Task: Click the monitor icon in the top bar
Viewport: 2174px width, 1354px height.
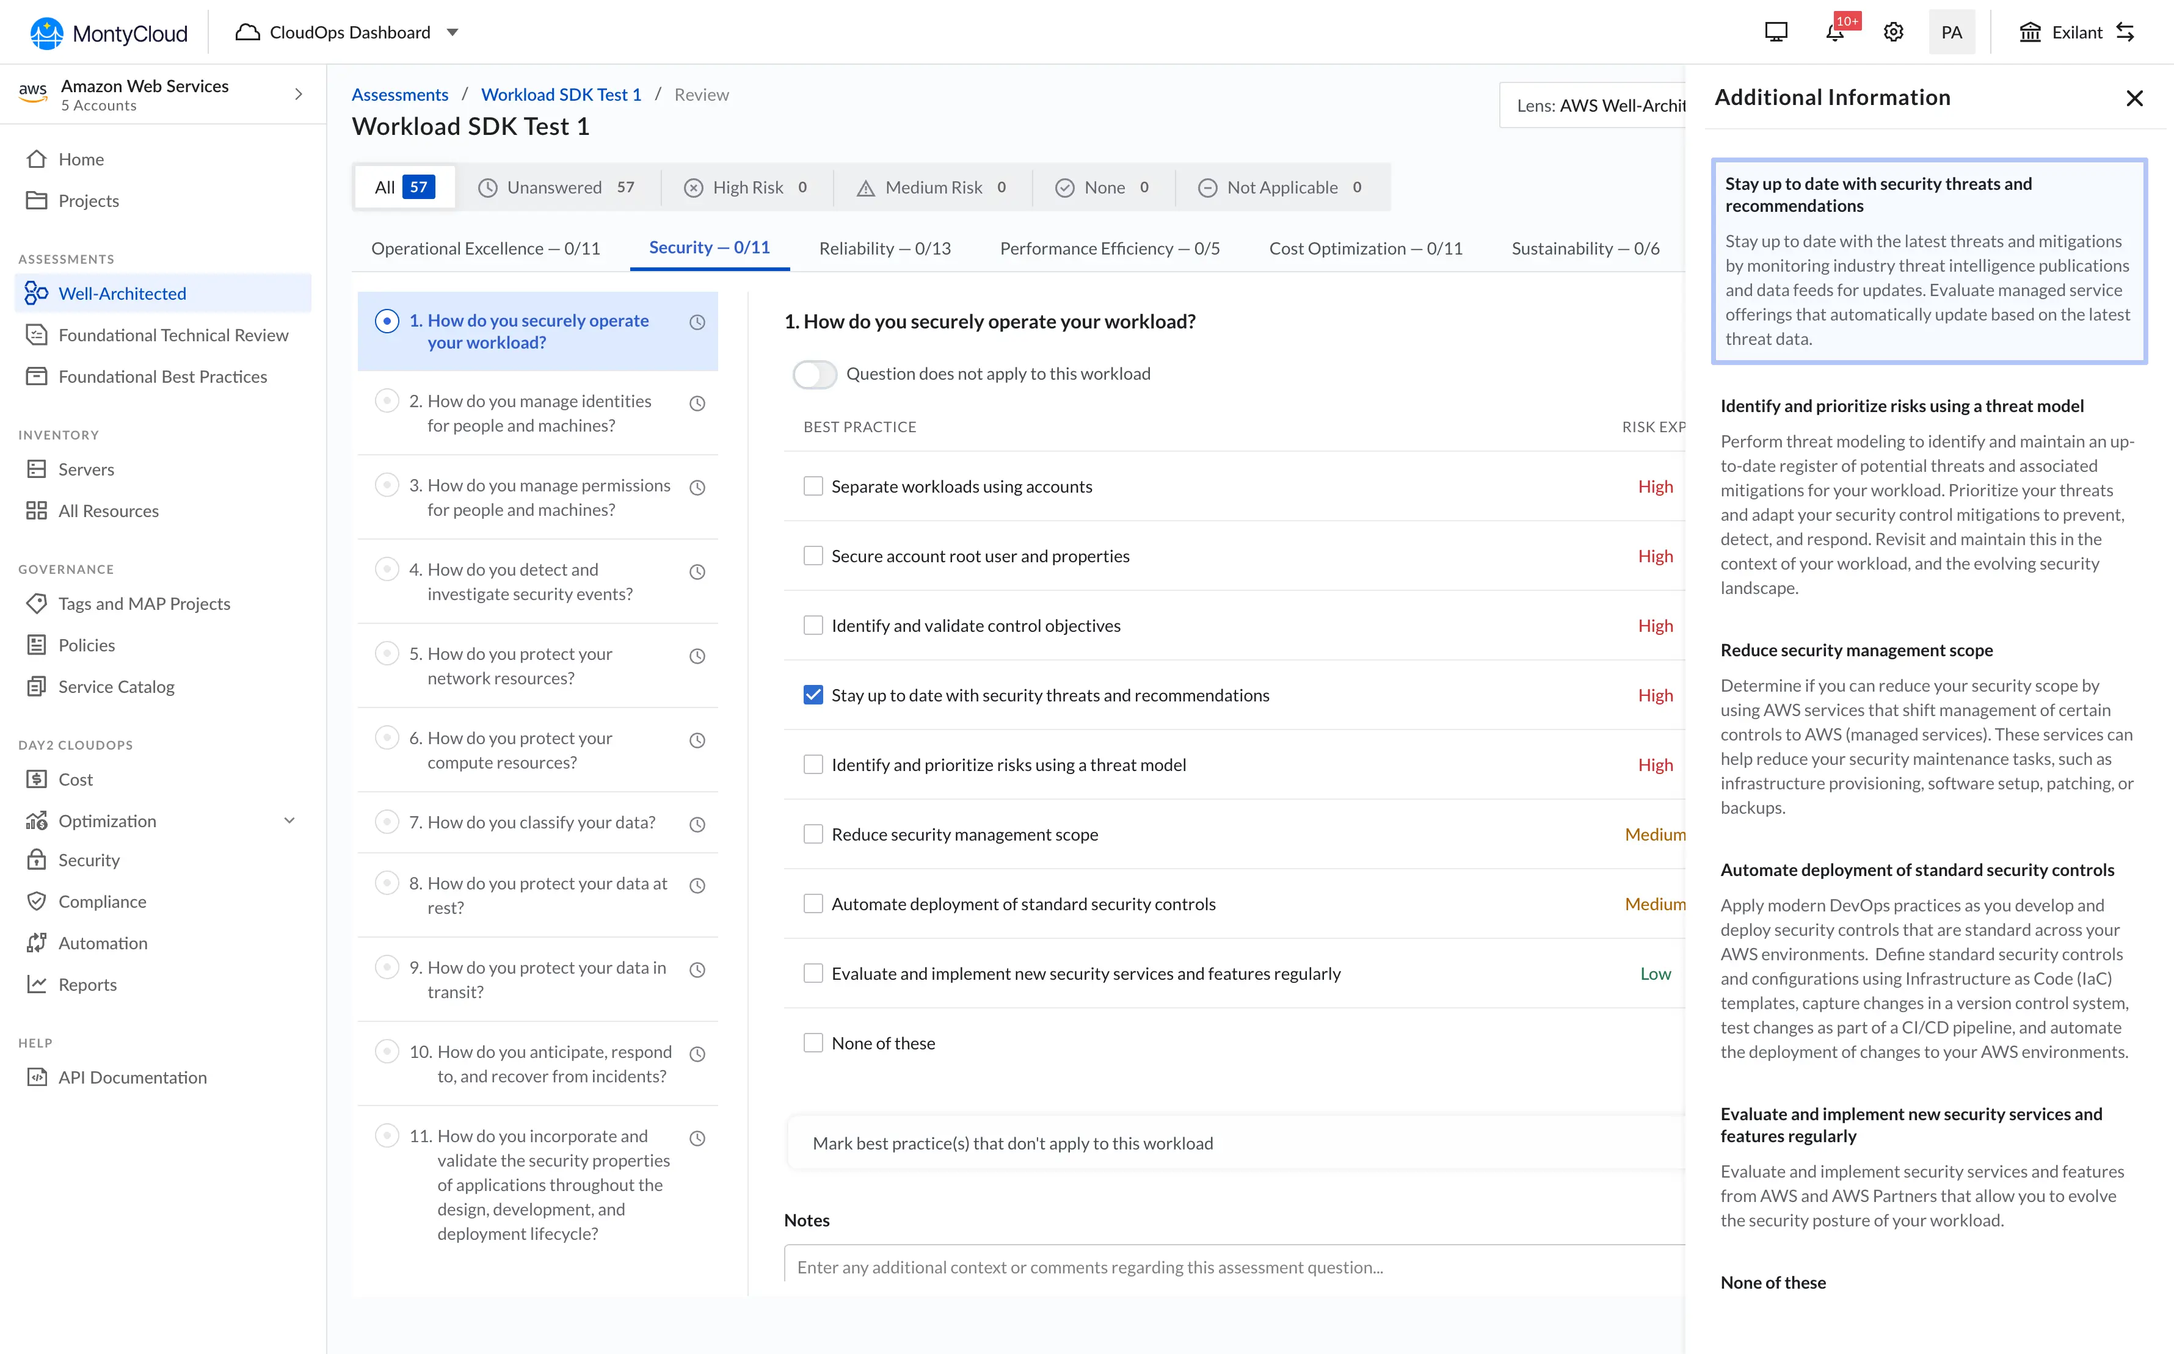Action: pyautogui.click(x=1775, y=31)
